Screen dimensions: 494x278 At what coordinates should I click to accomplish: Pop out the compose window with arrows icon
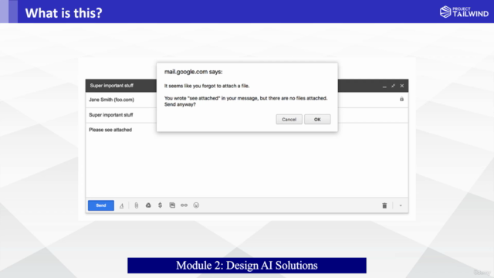point(393,86)
